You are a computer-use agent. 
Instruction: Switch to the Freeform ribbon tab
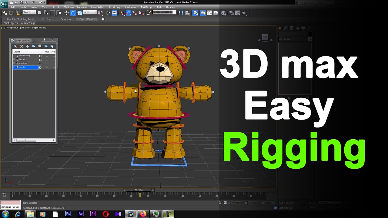coord(47,19)
